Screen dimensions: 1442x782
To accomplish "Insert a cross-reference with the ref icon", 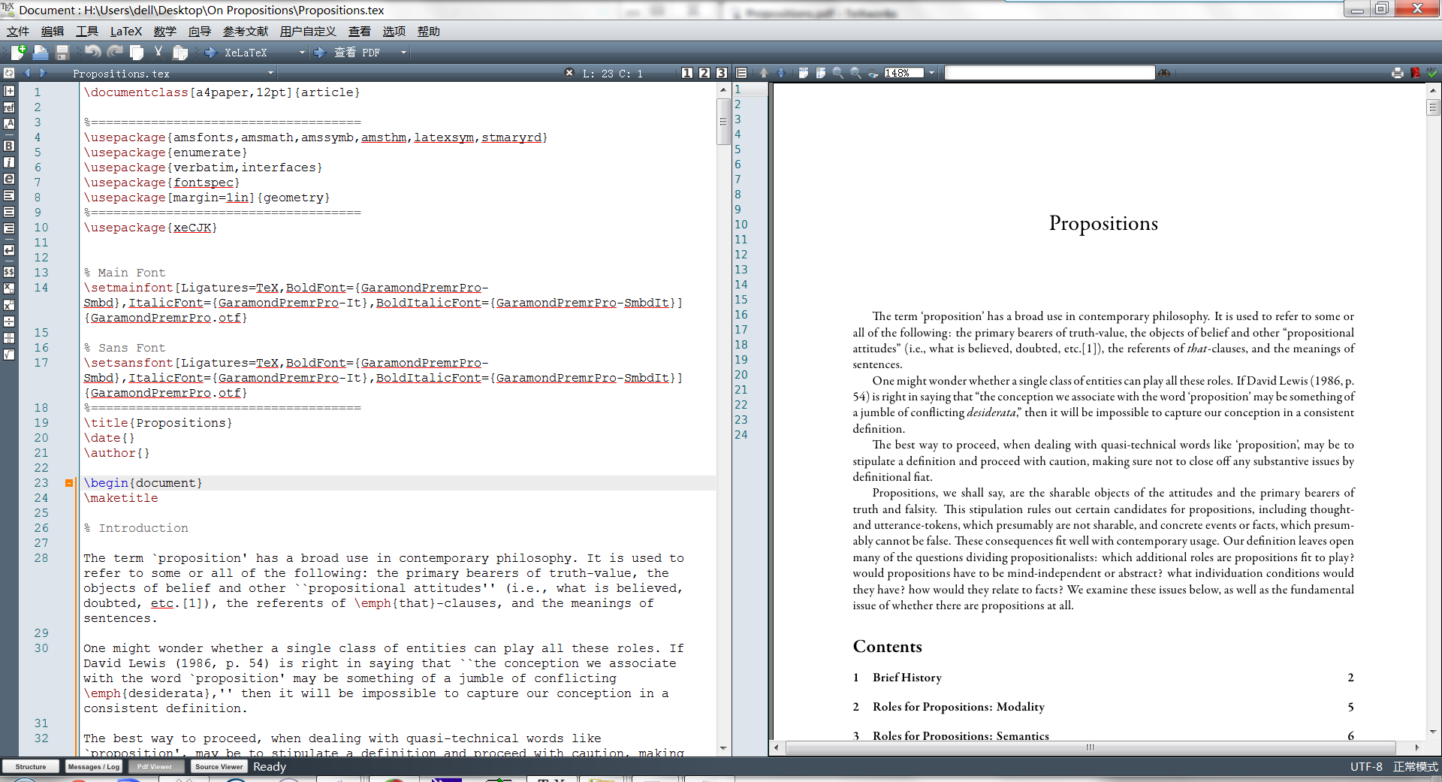I will pos(9,109).
